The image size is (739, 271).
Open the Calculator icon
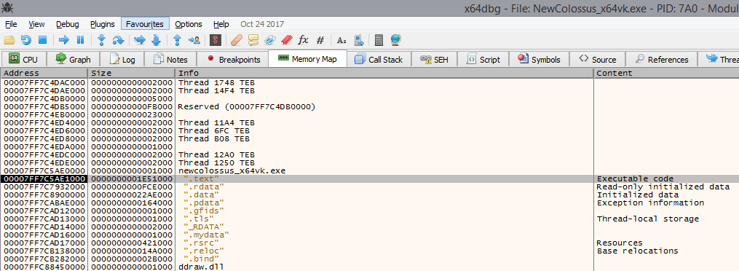click(x=379, y=40)
